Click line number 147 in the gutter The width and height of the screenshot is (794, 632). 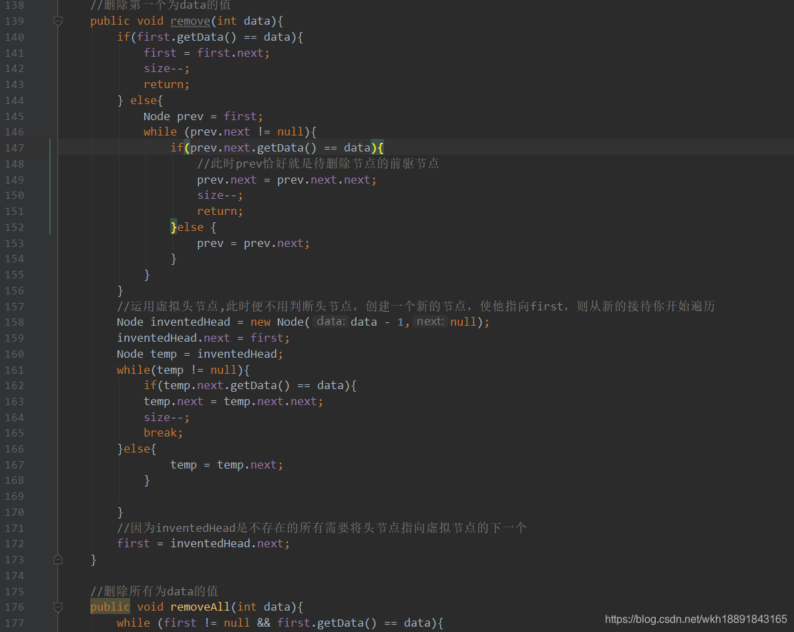(14, 147)
